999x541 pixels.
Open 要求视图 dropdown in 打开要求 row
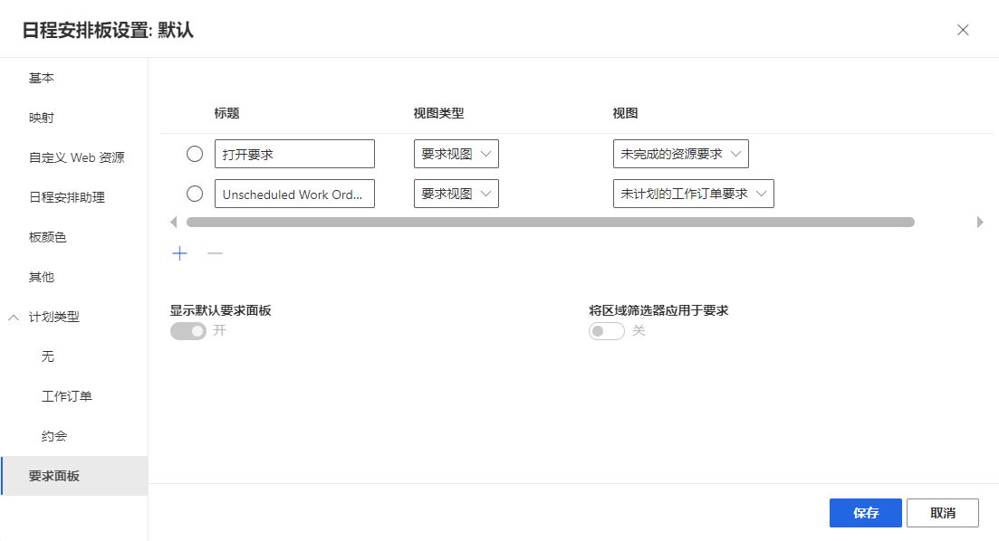(456, 154)
